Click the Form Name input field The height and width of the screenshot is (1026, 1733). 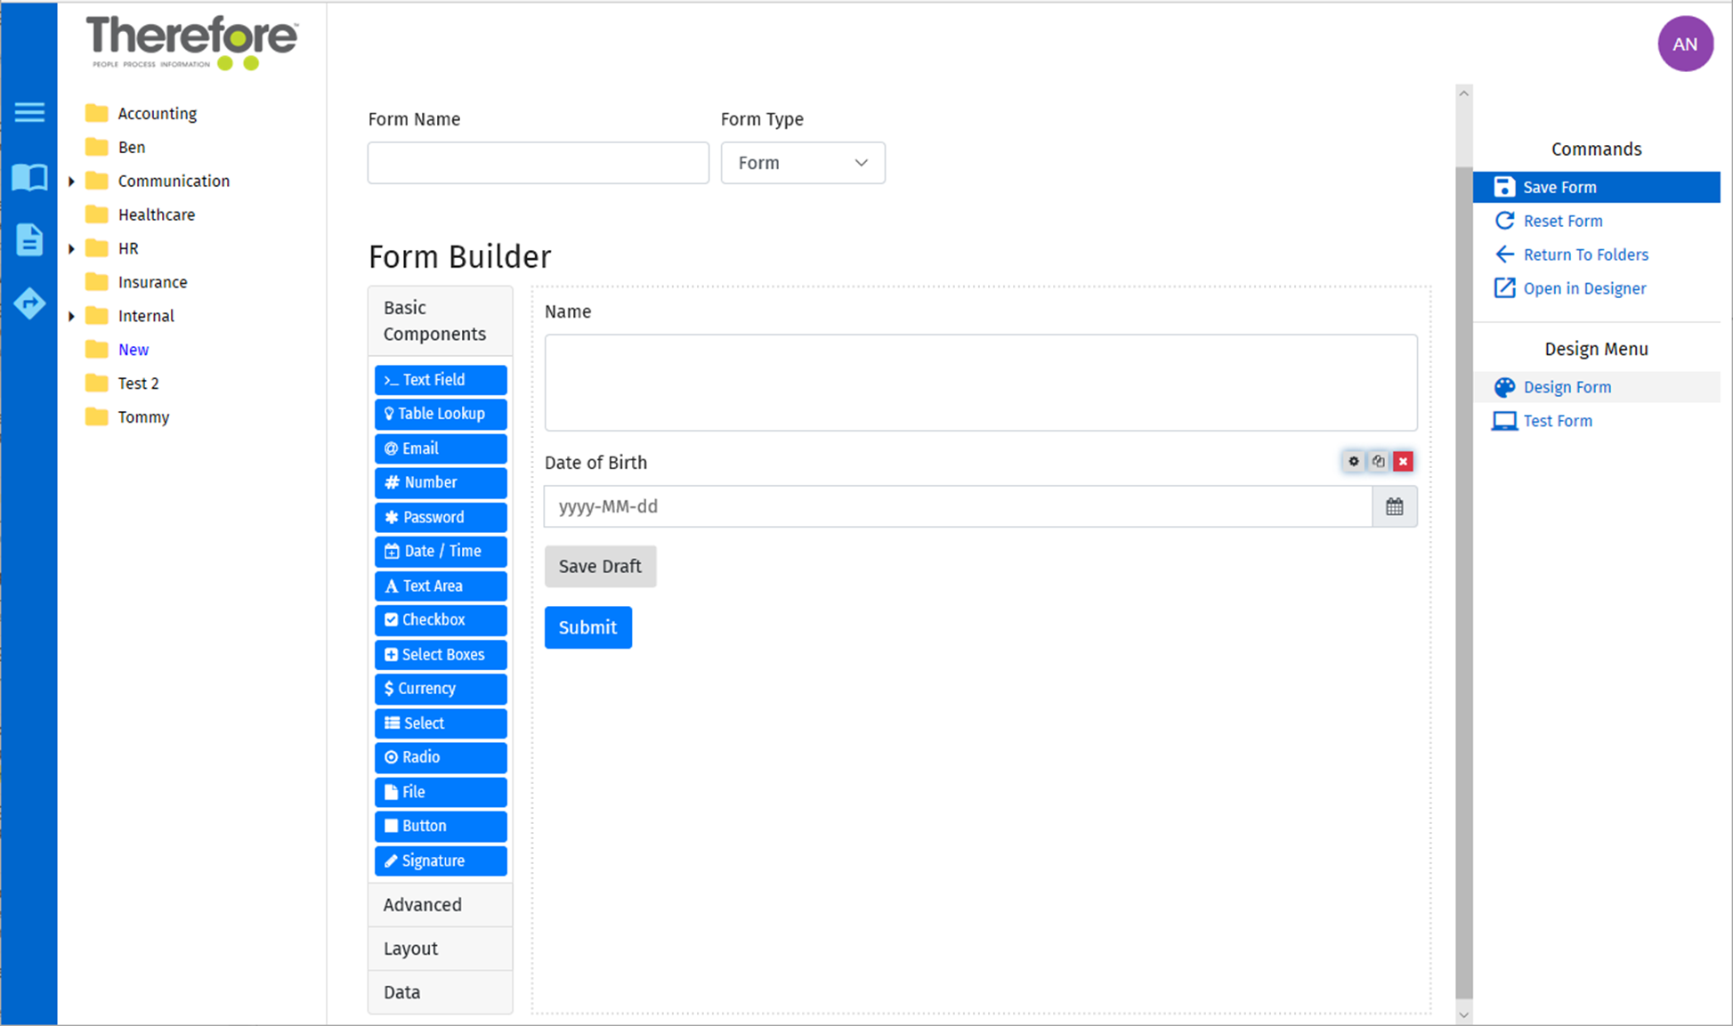539,161
